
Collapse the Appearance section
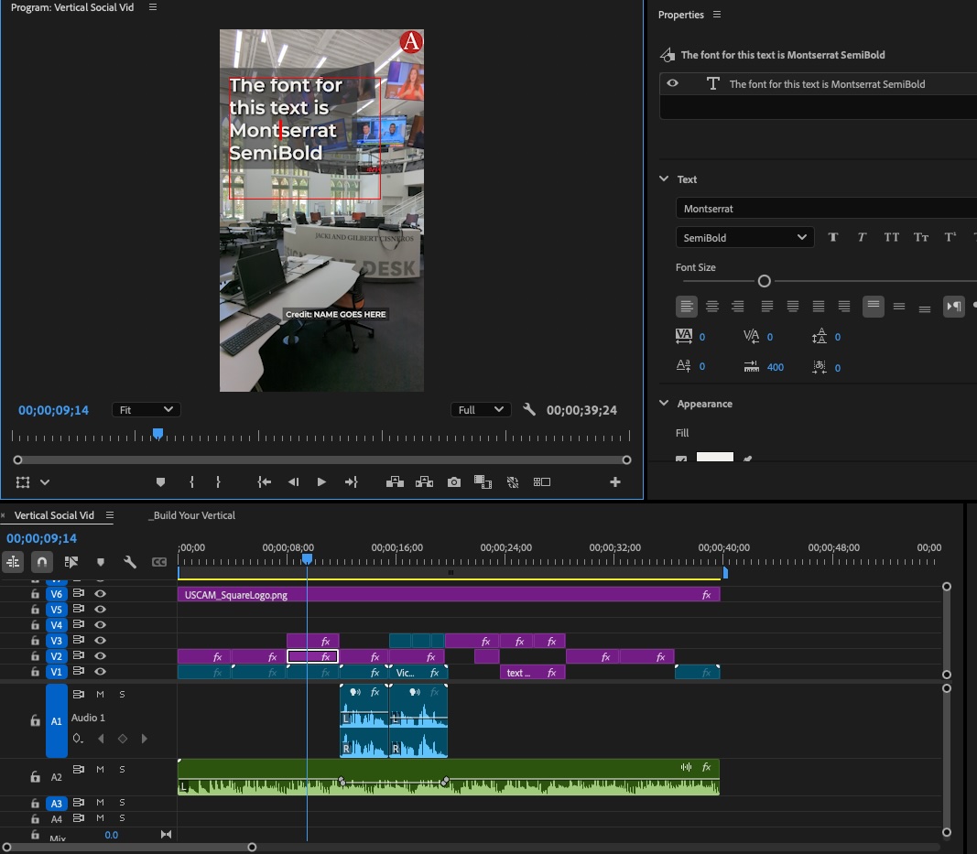click(664, 403)
